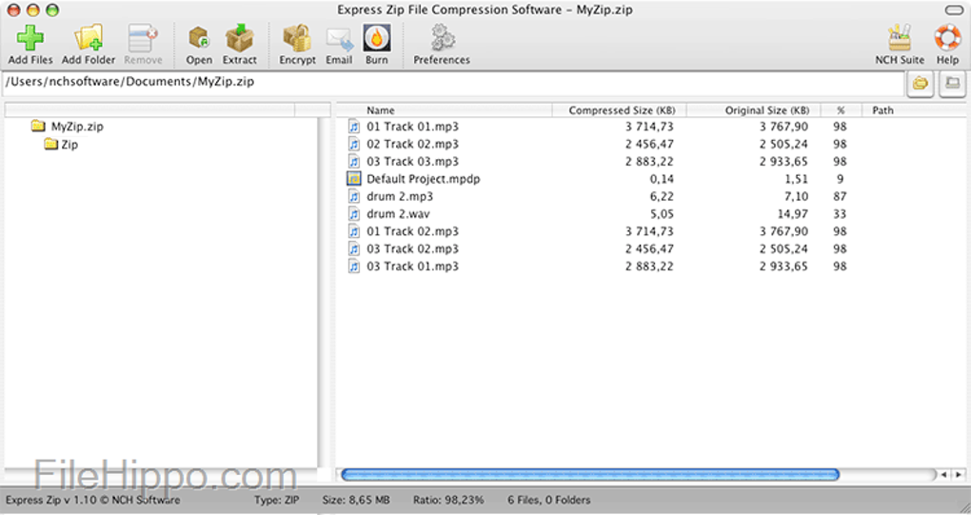The height and width of the screenshot is (515, 971).
Task: Click the Add Files green plus icon
Action: [30, 38]
